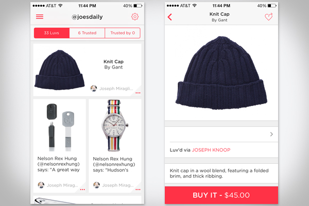Open the striped watch product image

(115, 125)
